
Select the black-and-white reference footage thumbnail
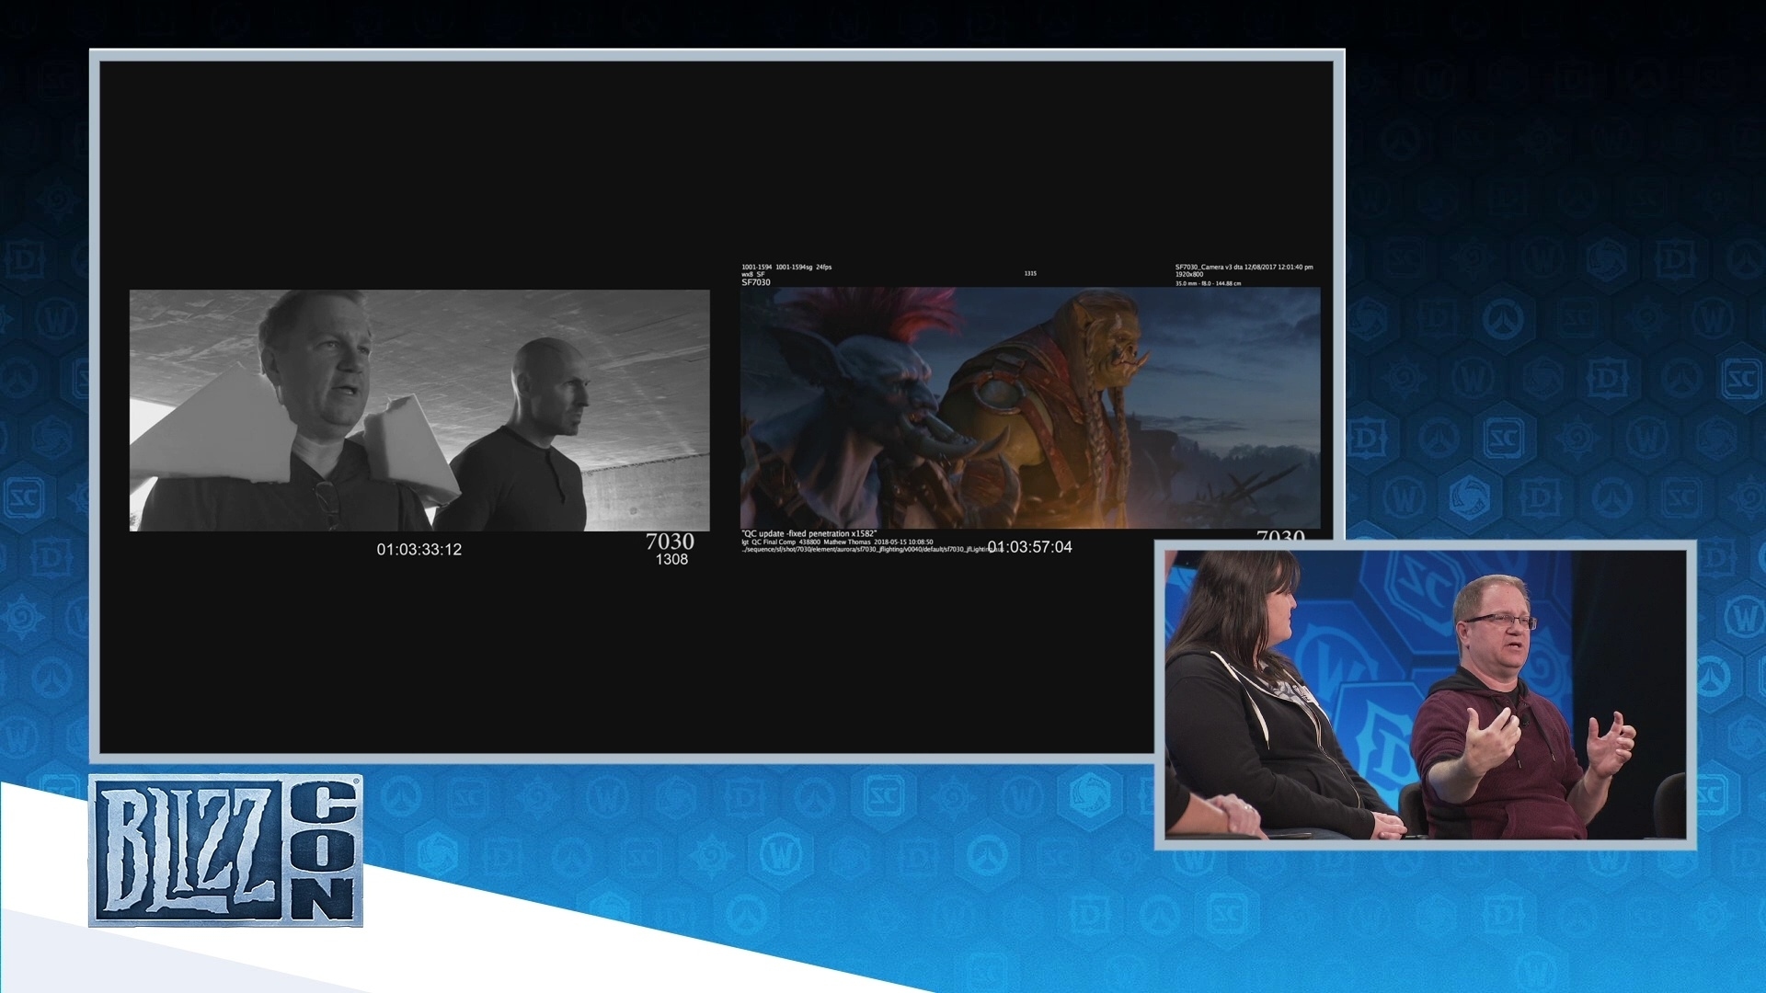click(x=419, y=410)
